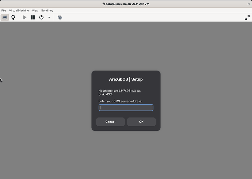Open the Send Key menu
The width and height of the screenshot is (252, 179).
(47, 11)
